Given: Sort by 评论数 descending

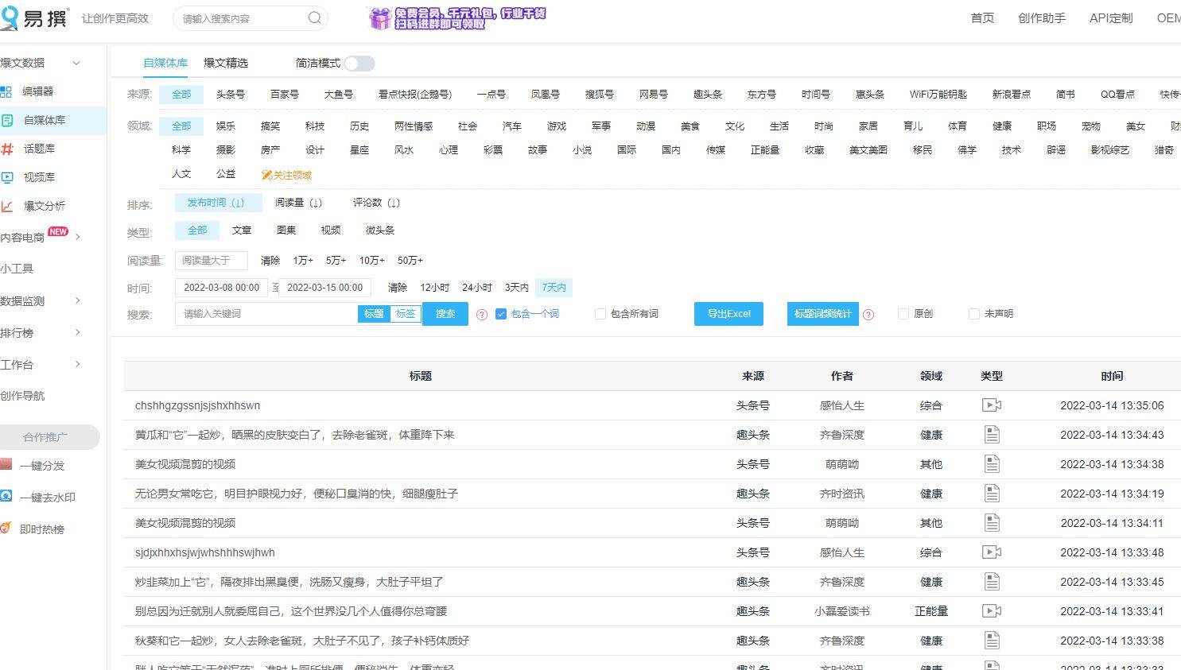Looking at the screenshot, I should (376, 203).
